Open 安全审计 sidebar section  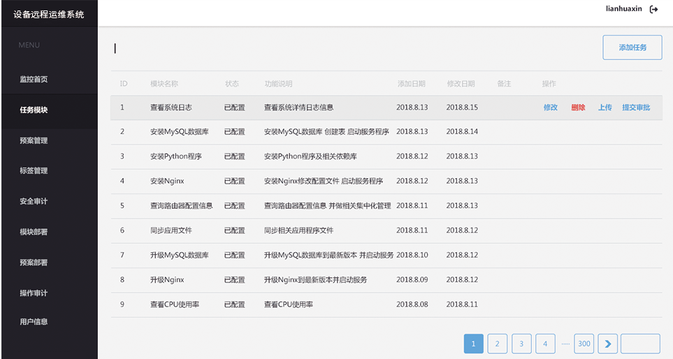pyautogui.click(x=34, y=202)
